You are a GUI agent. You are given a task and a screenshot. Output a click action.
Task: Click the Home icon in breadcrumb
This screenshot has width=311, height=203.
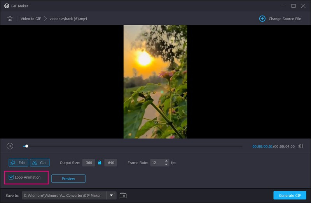click(x=10, y=19)
